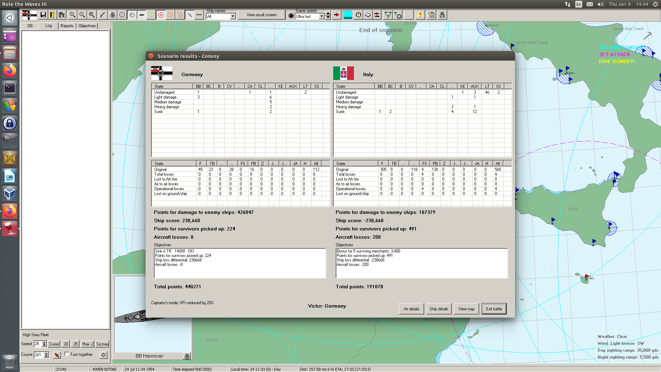The height and width of the screenshot is (372, 661).
Task: Switch to the Reports tab
Action: (67, 26)
